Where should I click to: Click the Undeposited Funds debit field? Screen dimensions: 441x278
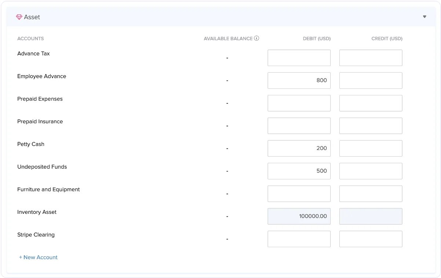[x=299, y=171]
